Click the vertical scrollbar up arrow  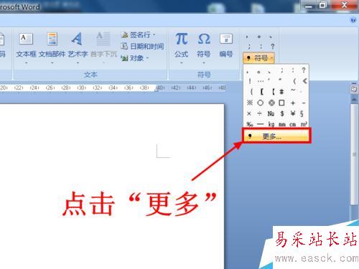[354, 99]
